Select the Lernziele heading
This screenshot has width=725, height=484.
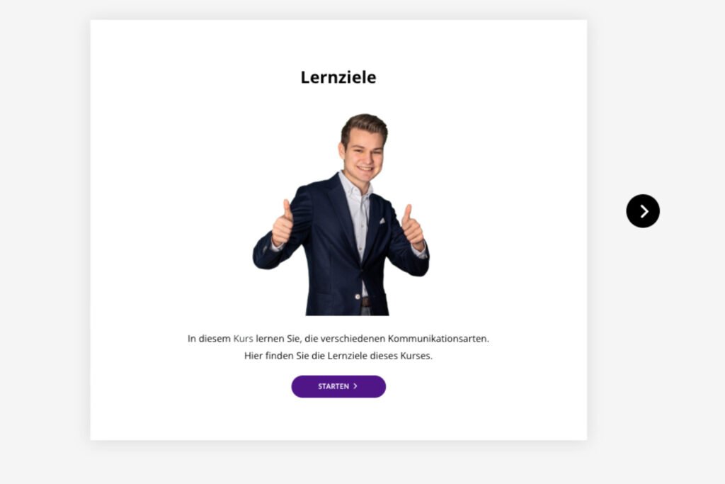(338, 77)
